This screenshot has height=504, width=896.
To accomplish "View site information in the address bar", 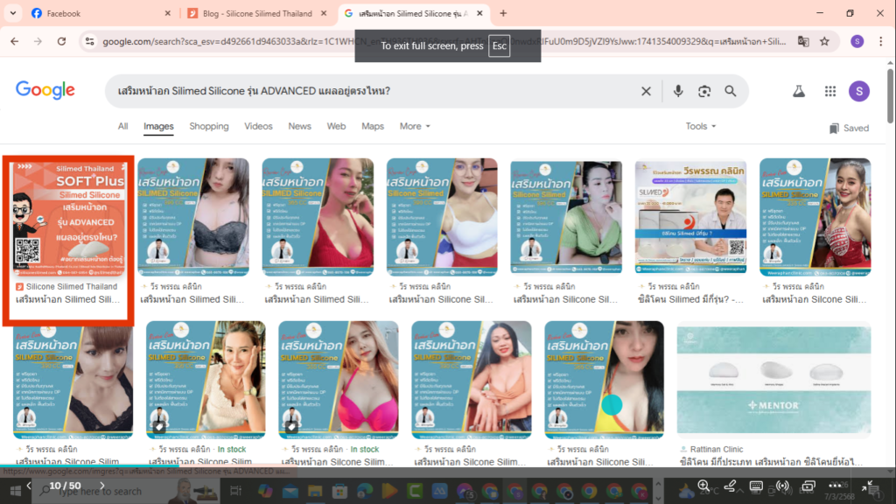I will point(90,41).
